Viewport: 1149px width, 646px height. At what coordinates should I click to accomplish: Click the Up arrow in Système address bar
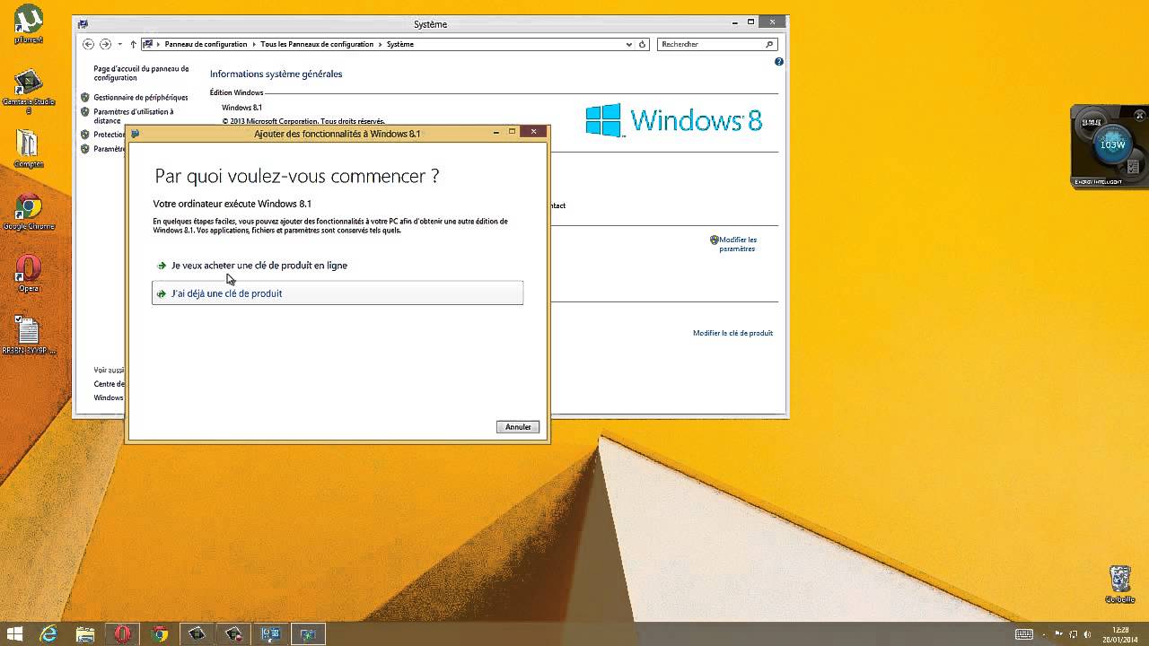pyautogui.click(x=133, y=44)
